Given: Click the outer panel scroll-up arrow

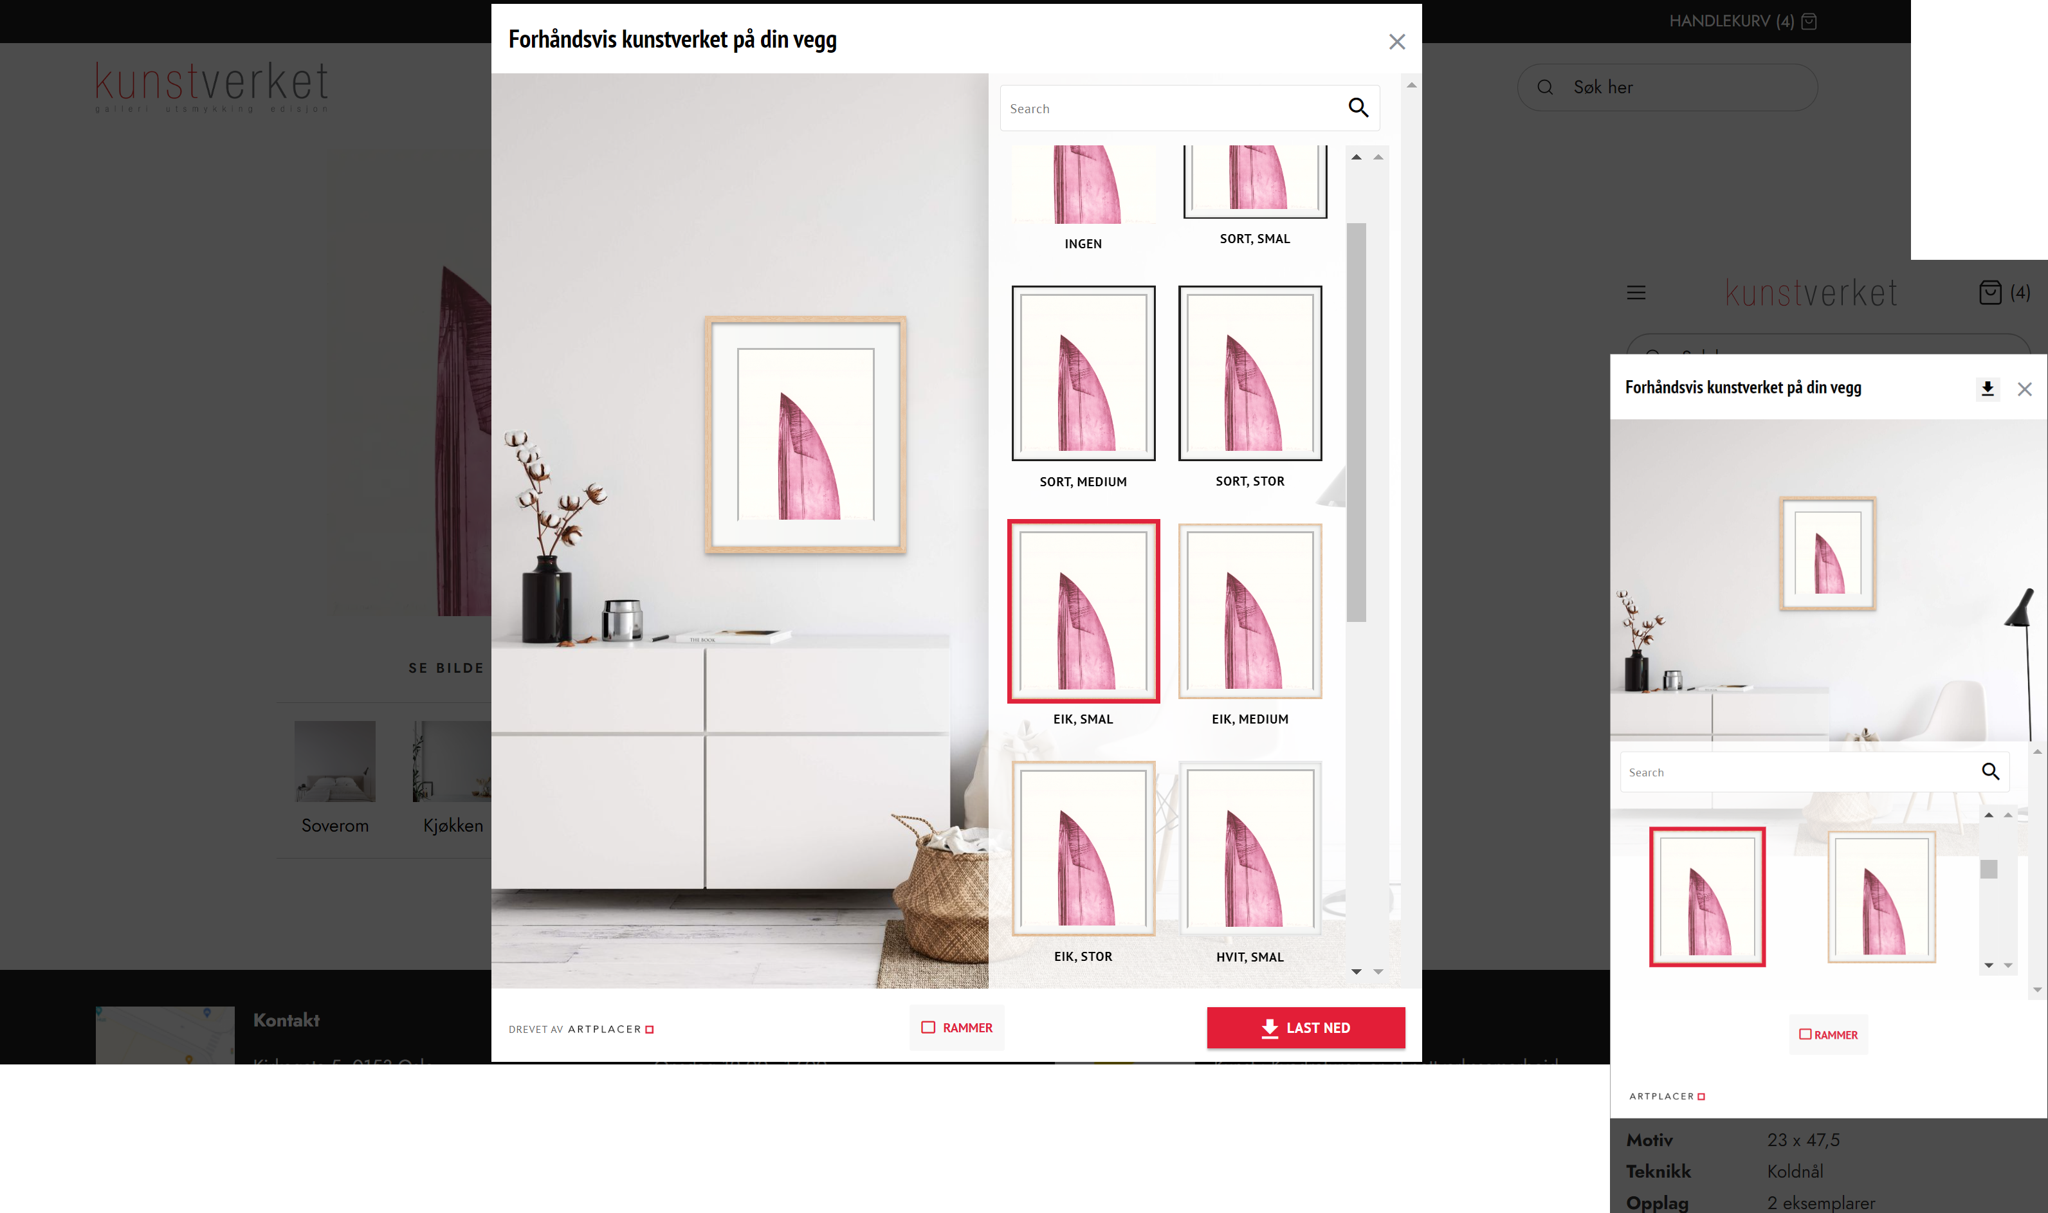Looking at the screenshot, I should (x=1411, y=85).
